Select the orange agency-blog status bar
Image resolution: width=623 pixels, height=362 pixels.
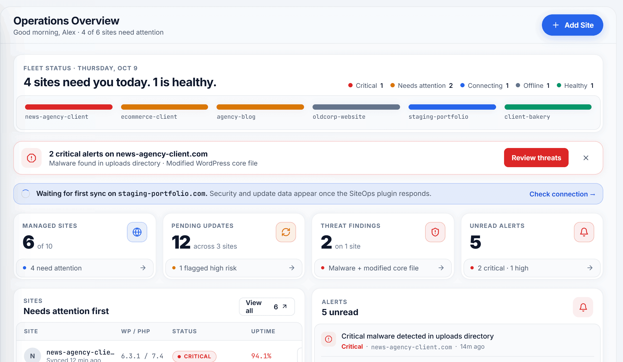click(x=260, y=107)
